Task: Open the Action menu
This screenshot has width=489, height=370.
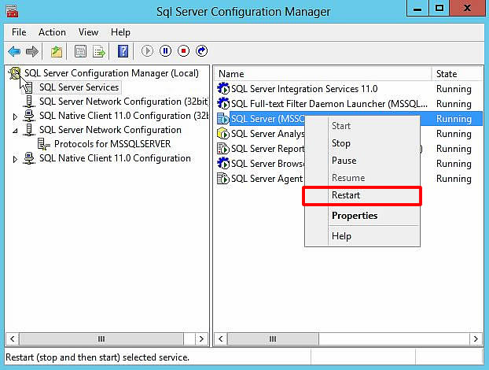Action: 52,32
